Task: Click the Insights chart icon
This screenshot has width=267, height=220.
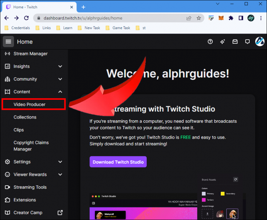Action: point(7,66)
